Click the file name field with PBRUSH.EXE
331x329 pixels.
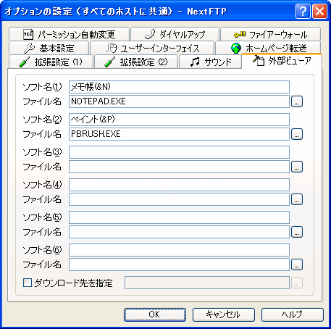tap(179, 134)
